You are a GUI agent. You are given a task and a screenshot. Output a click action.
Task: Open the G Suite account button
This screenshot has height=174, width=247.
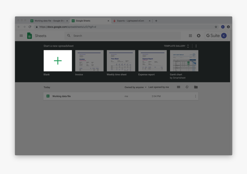click(x=216, y=36)
